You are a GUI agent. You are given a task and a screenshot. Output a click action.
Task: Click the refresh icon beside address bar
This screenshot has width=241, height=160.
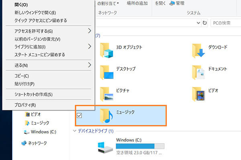point(204,23)
